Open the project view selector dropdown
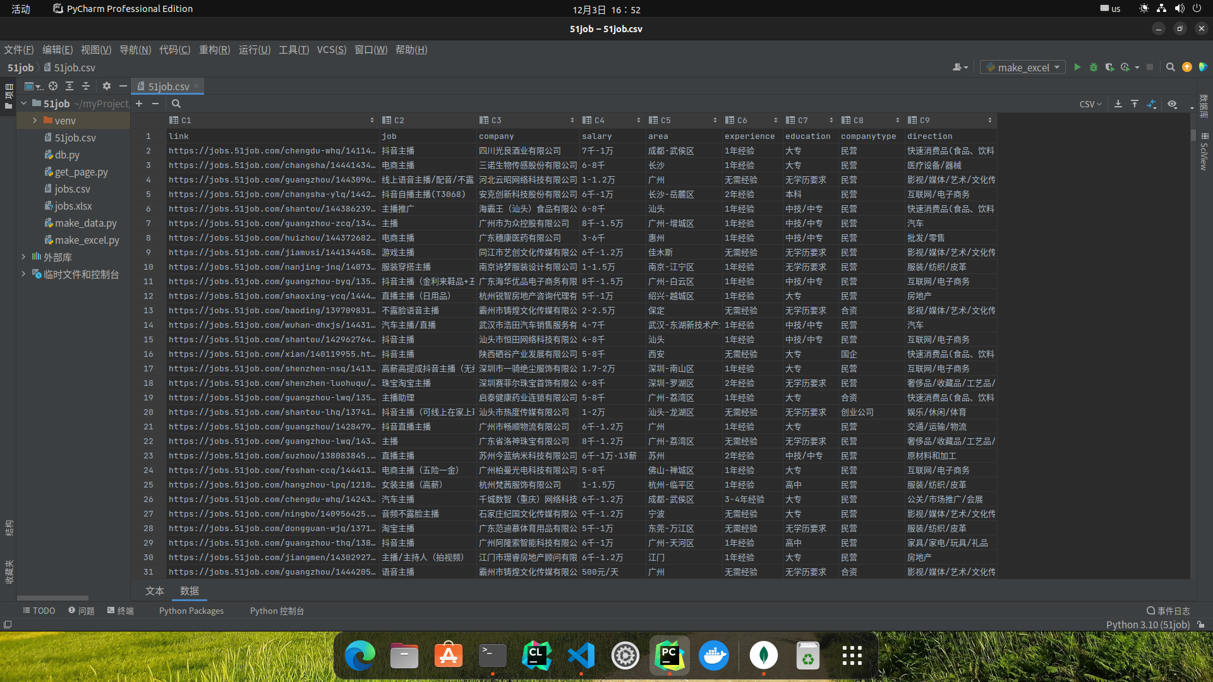The image size is (1213, 682). click(33, 86)
